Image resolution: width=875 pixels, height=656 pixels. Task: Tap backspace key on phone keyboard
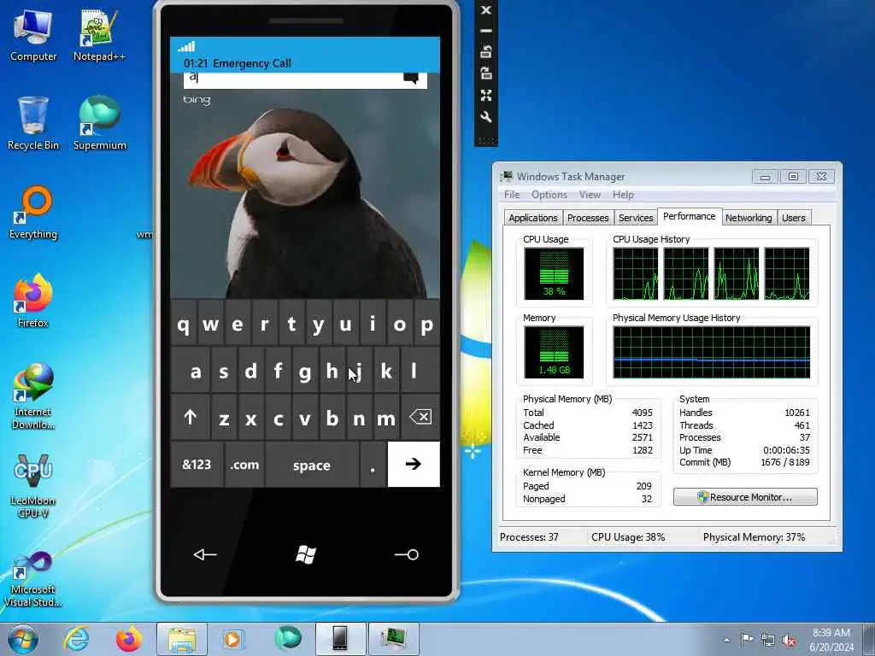[x=420, y=417]
